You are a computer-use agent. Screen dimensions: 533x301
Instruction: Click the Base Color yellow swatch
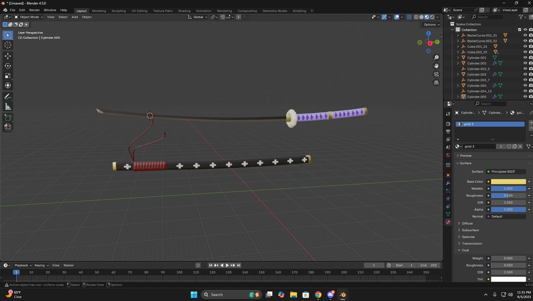click(509, 181)
